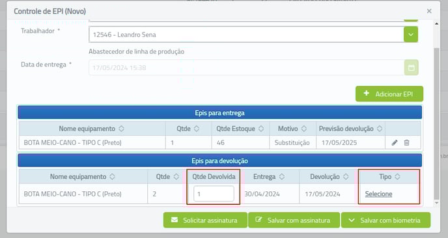Select BOTA MEIO-CANO row in Epis para entrega
The image size is (448, 238).
click(x=219, y=142)
